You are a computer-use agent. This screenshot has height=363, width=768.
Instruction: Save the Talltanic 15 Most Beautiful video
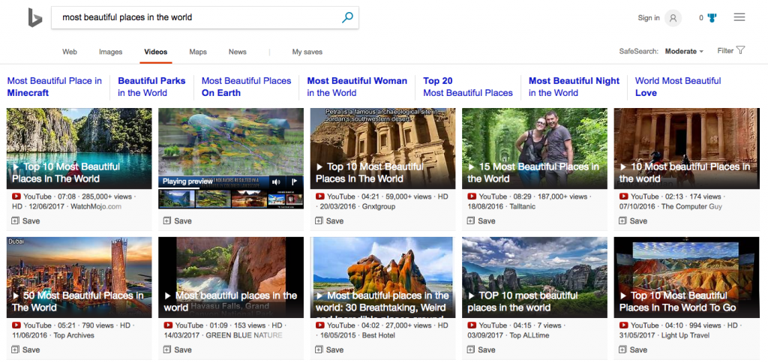pyautogui.click(x=472, y=220)
